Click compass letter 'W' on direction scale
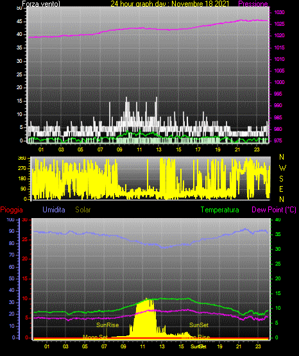Screen dimensions: 299x356 [x=282, y=168]
